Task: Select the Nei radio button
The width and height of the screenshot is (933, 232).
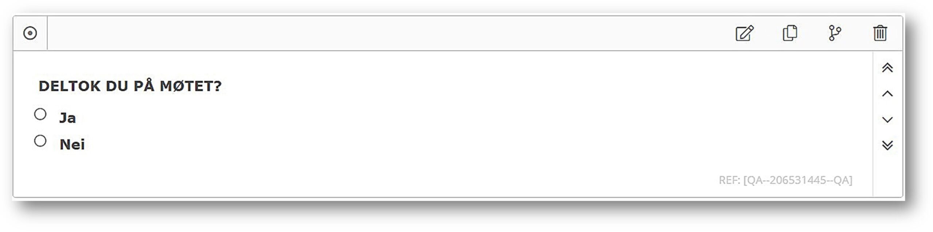Action: pyautogui.click(x=40, y=141)
